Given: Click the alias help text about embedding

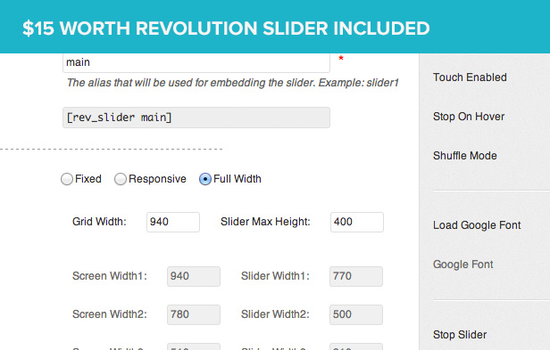Looking at the screenshot, I should pyautogui.click(x=232, y=83).
